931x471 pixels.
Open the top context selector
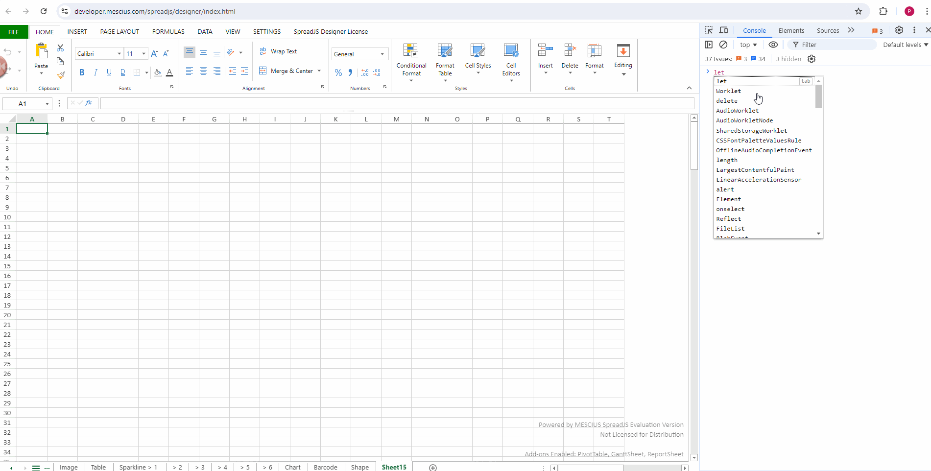(x=748, y=45)
